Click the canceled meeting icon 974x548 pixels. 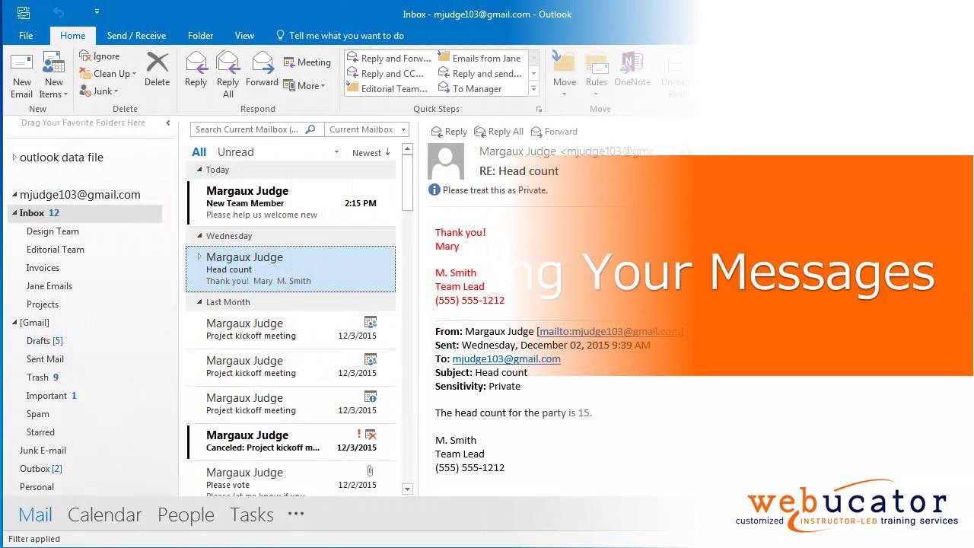371,435
